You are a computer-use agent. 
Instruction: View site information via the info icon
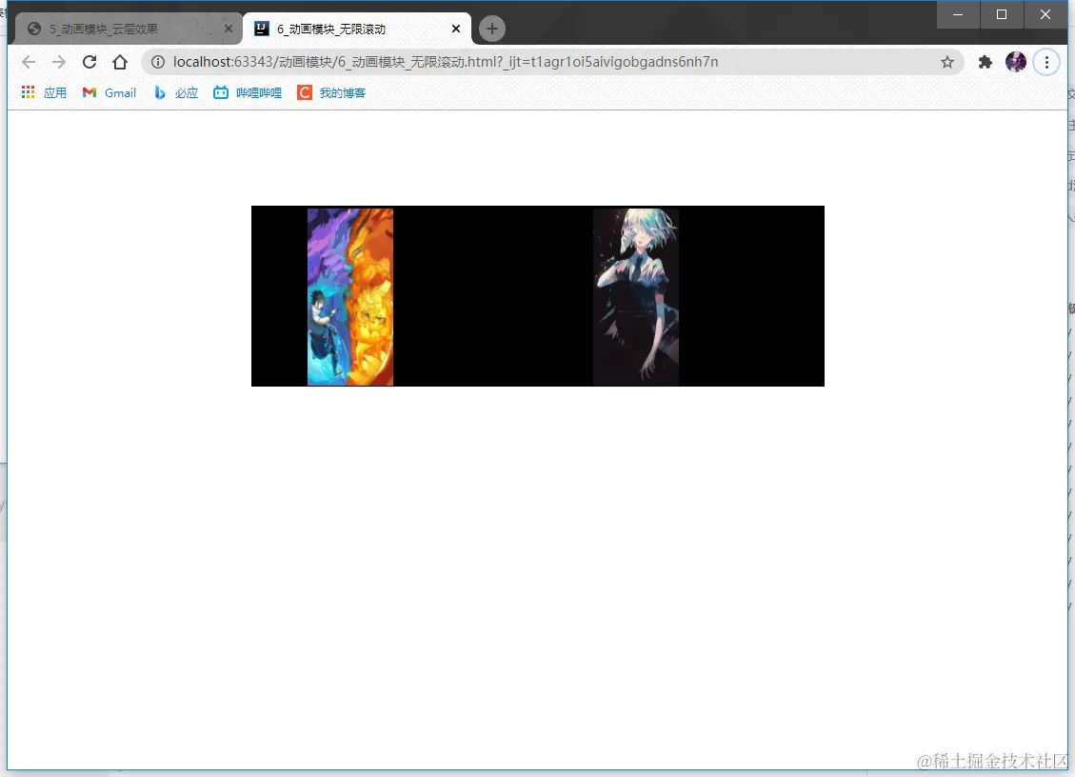[157, 62]
